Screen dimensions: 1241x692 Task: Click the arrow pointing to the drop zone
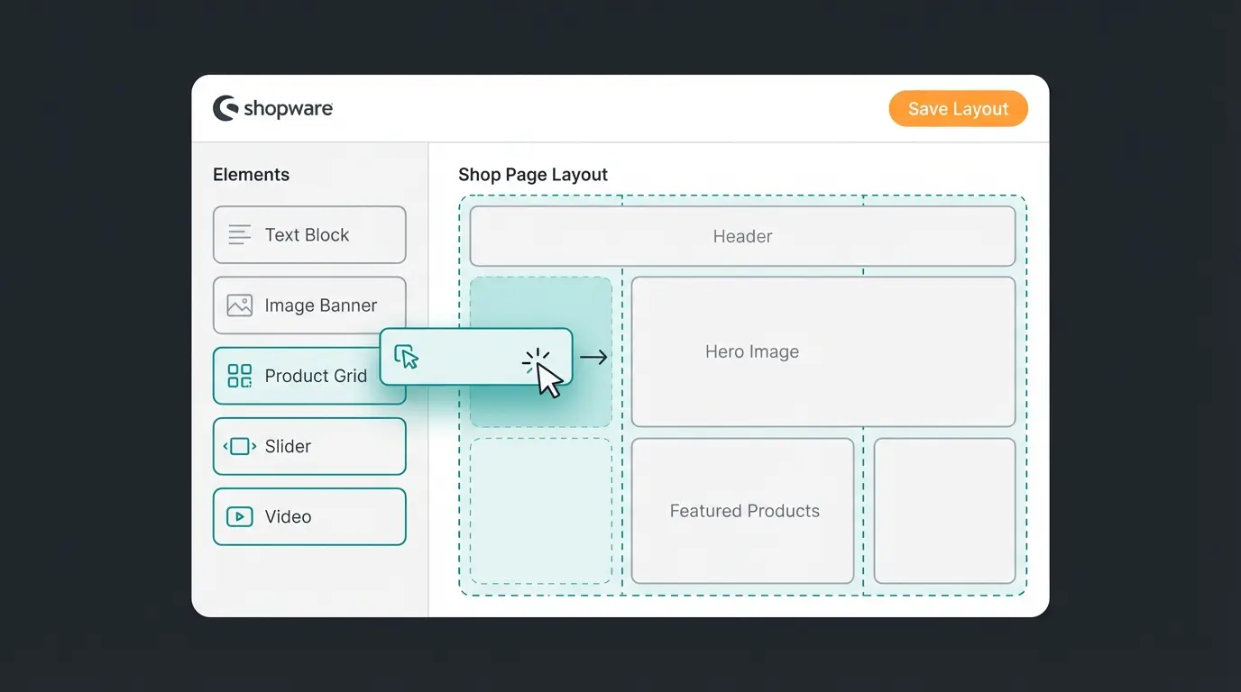[593, 357]
